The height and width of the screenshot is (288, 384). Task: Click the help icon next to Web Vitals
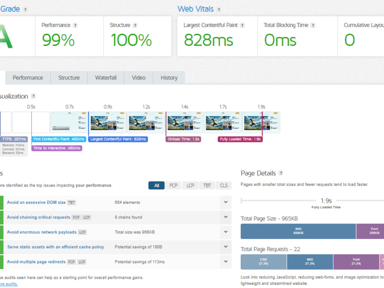pos(219,10)
